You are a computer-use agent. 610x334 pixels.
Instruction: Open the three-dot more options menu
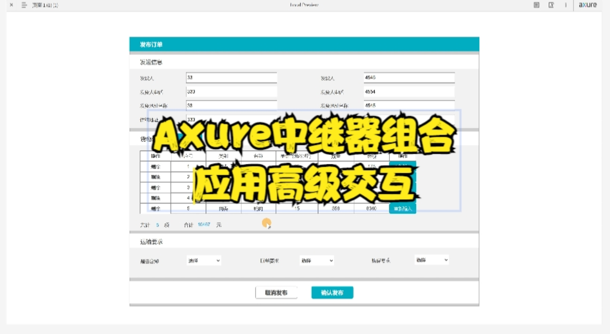566,5
